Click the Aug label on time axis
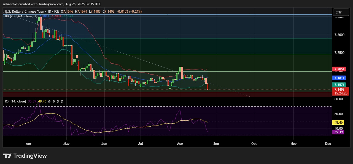The width and height of the screenshot is (353, 164). (x=180, y=143)
